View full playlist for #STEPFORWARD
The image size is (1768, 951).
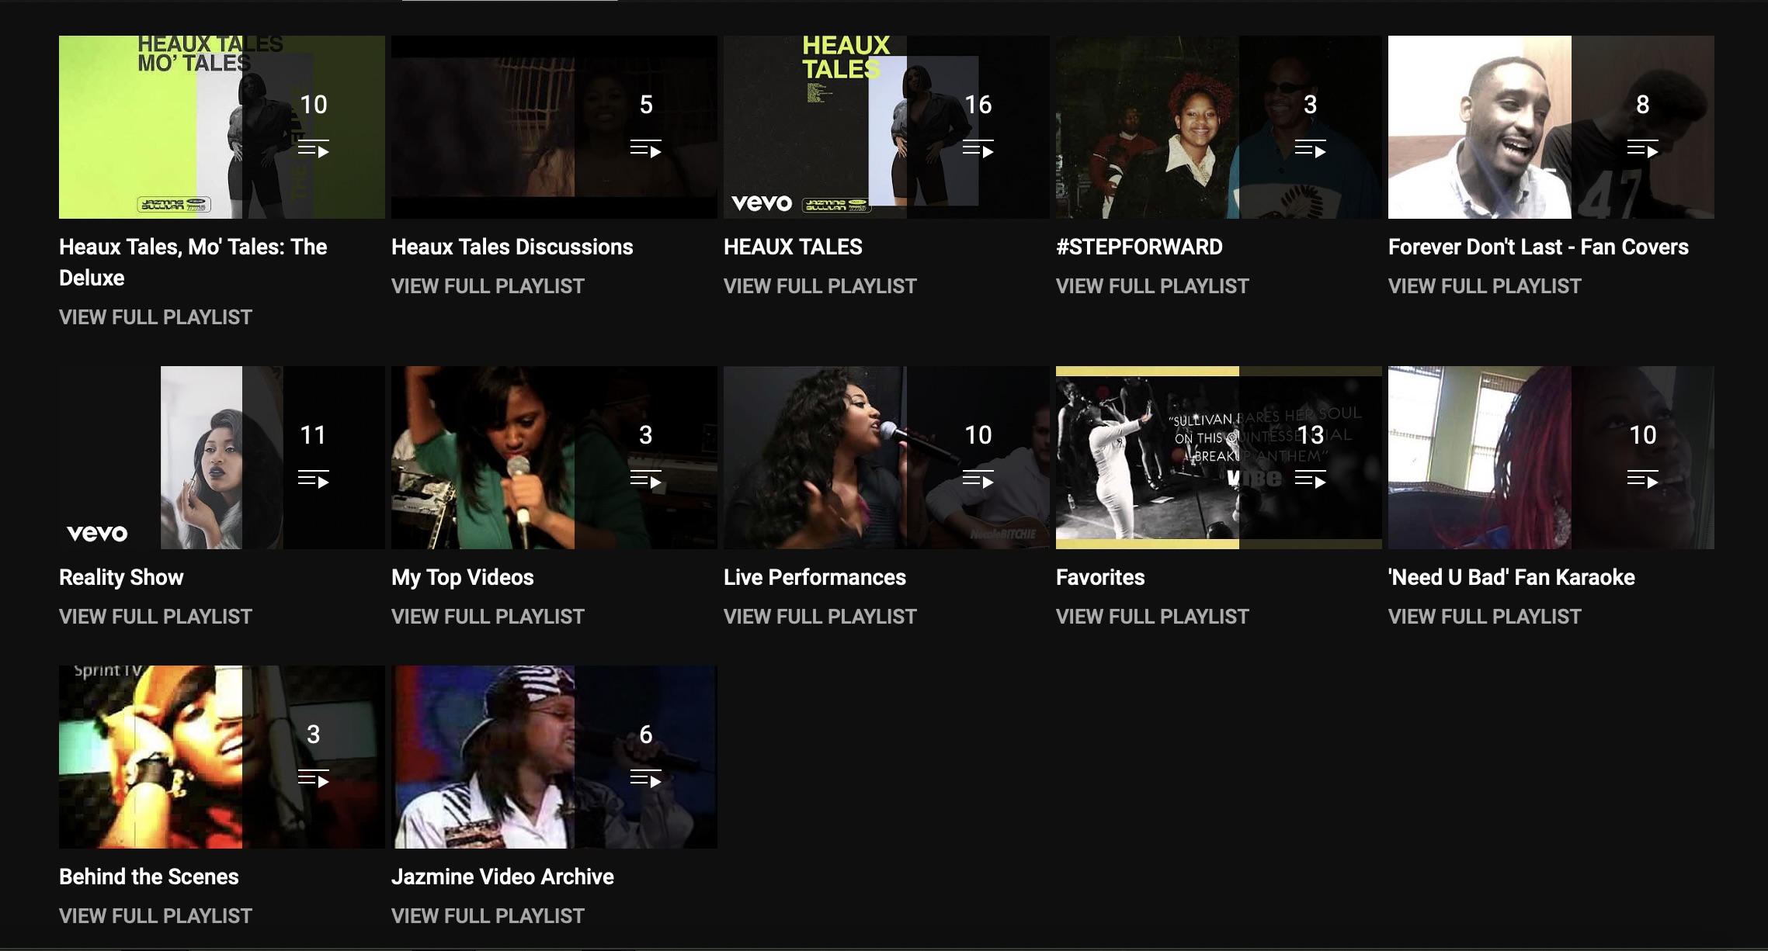[1152, 286]
